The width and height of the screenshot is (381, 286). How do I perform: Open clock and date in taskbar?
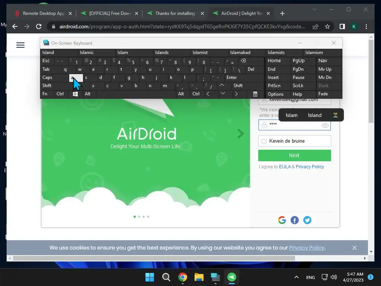353,277
